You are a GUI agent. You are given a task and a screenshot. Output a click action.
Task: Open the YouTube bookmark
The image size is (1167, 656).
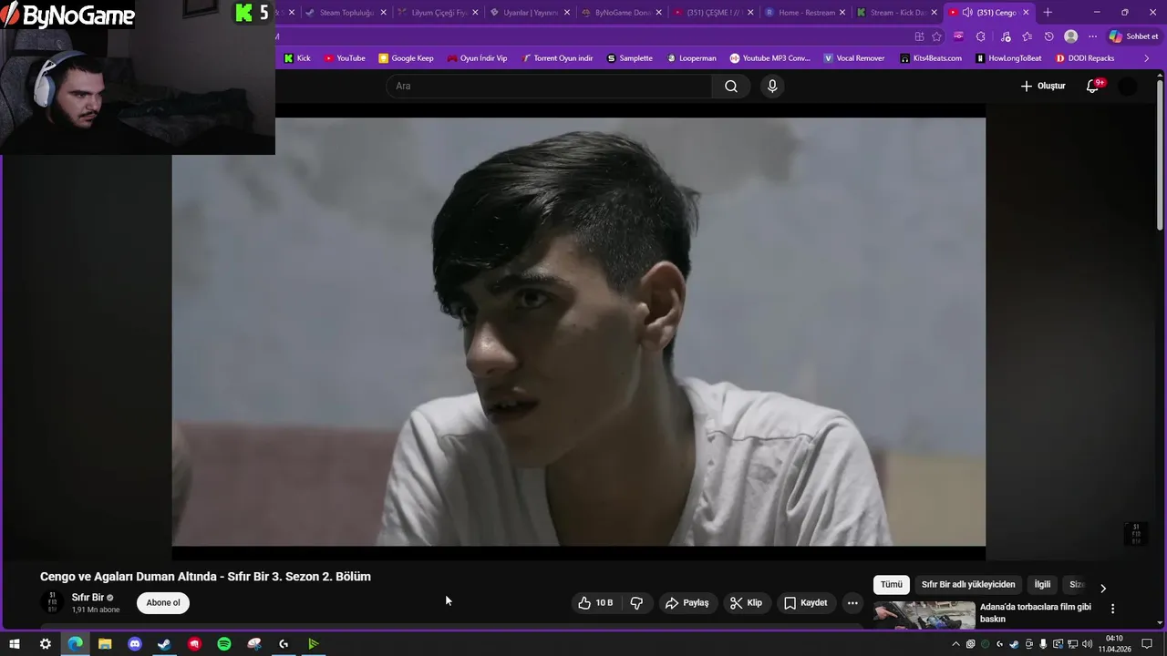tap(345, 58)
